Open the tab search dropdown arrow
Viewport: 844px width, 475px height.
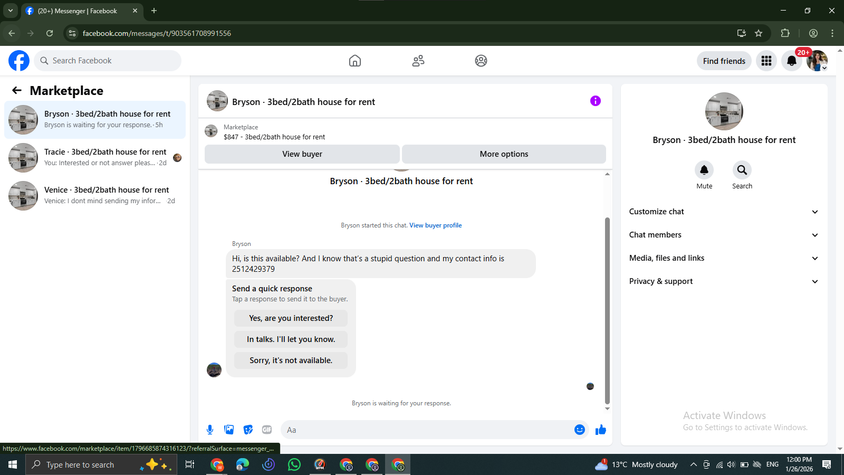(11, 11)
